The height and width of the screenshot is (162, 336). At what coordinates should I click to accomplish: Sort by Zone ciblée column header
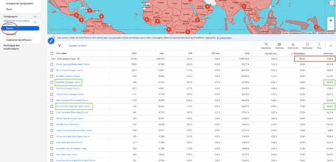(x=61, y=53)
